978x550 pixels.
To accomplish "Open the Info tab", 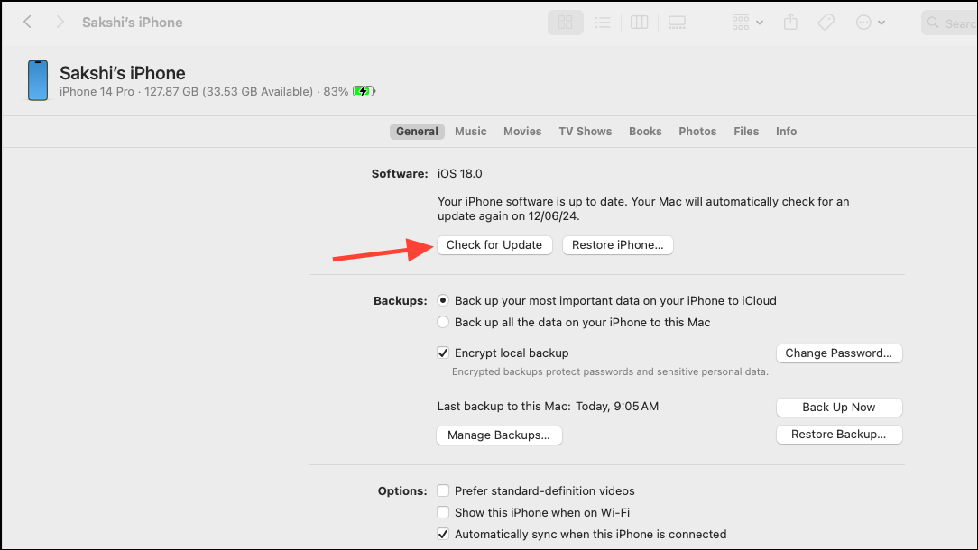I will [786, 132].
